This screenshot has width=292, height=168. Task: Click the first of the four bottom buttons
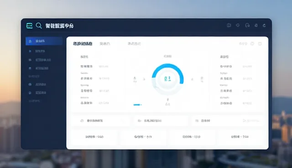(94, 137)
